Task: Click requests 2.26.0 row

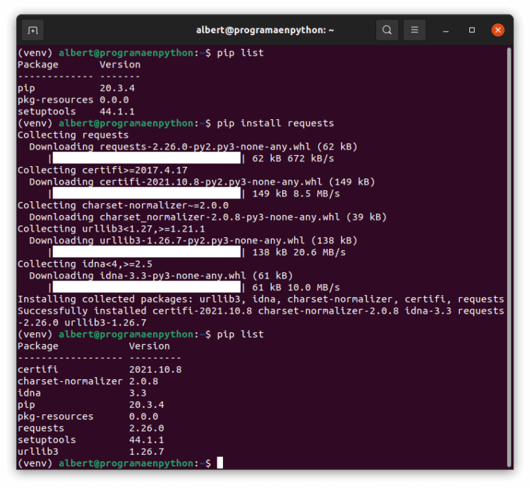Action: click(90, 428)
